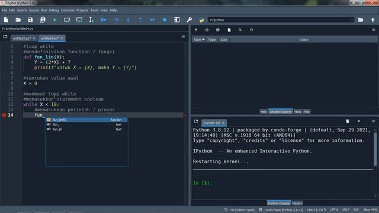This screenshot has height=213, width=379.
Task: Browse working directory folder icon
Action: point(361,20)
